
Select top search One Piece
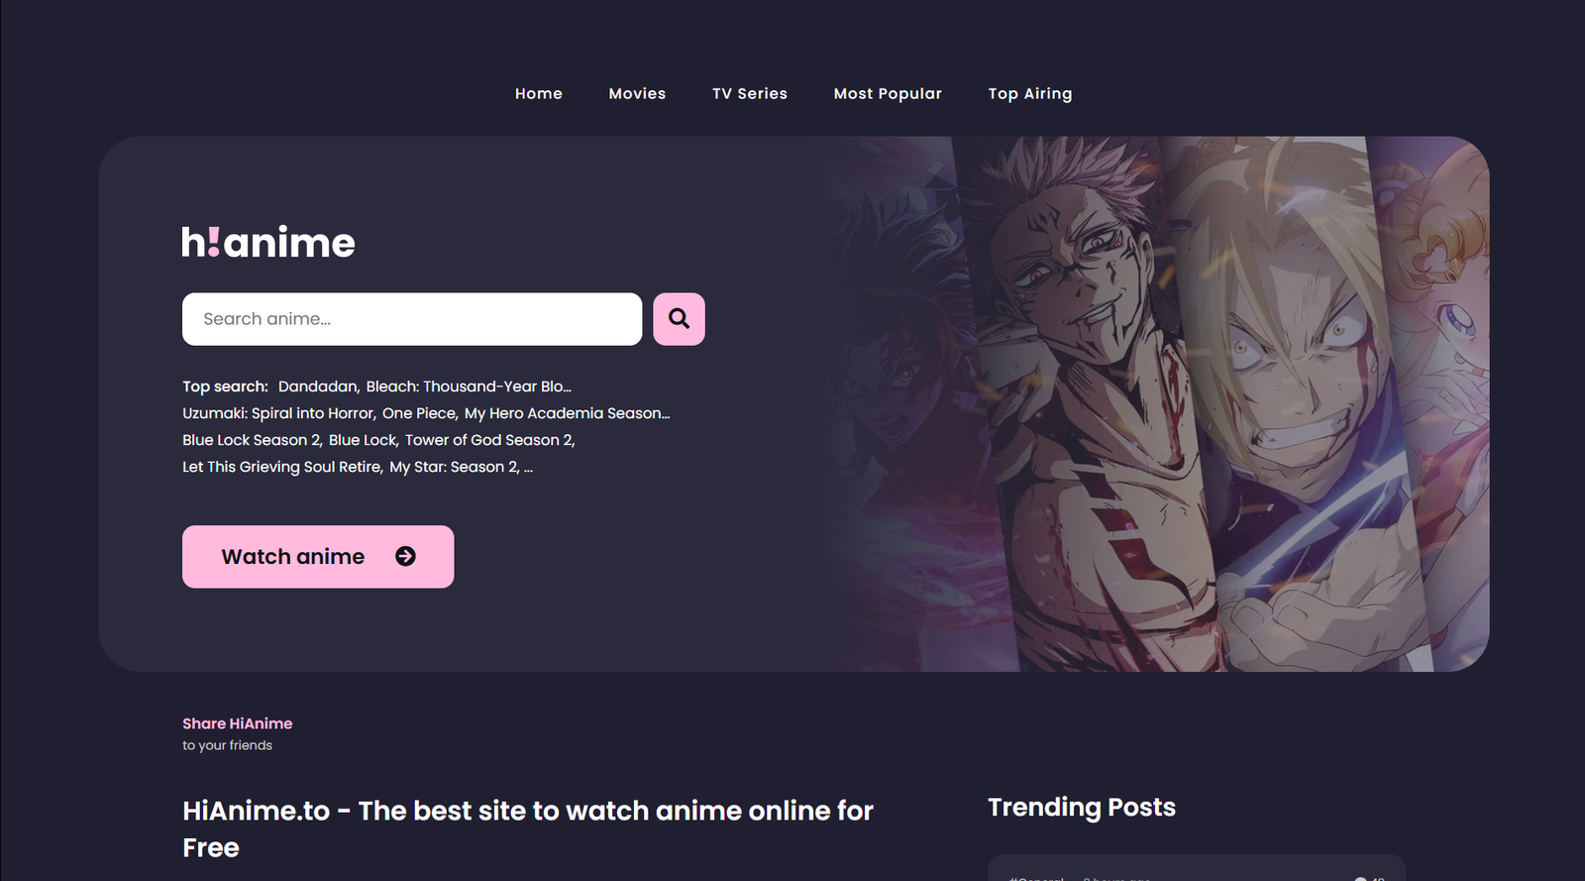[x=420, y=413]
